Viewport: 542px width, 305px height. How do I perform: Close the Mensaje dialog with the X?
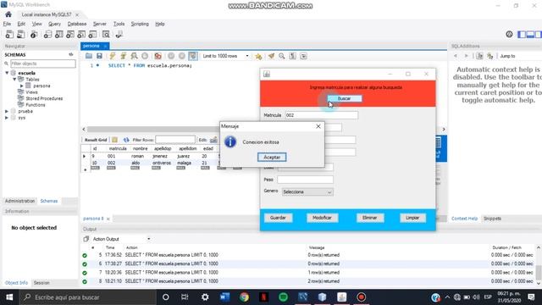click(318, 126)
